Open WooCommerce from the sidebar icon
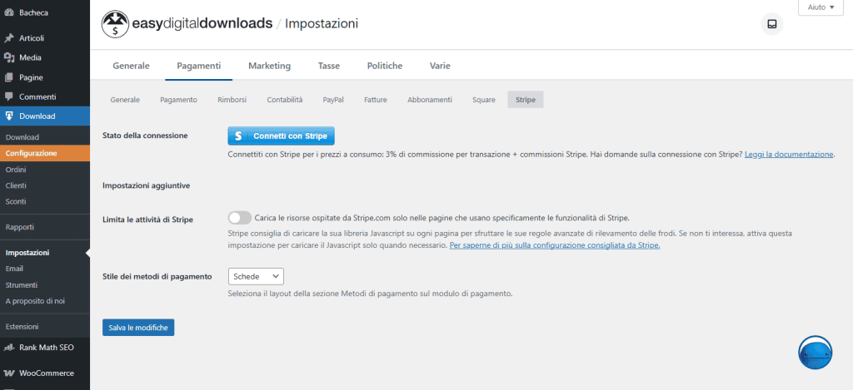Screen dimensions: 853x390 coord(9,373)
